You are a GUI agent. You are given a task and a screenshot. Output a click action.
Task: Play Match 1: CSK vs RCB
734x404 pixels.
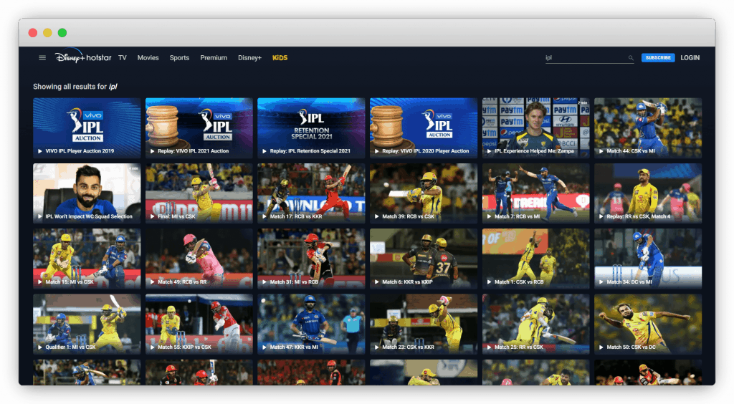pos(535,259)
